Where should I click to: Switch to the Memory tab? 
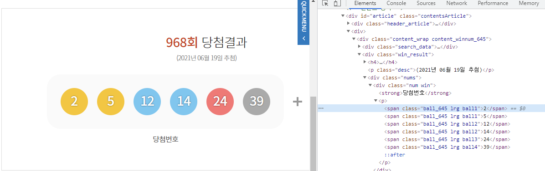click(x=528, y=3)
